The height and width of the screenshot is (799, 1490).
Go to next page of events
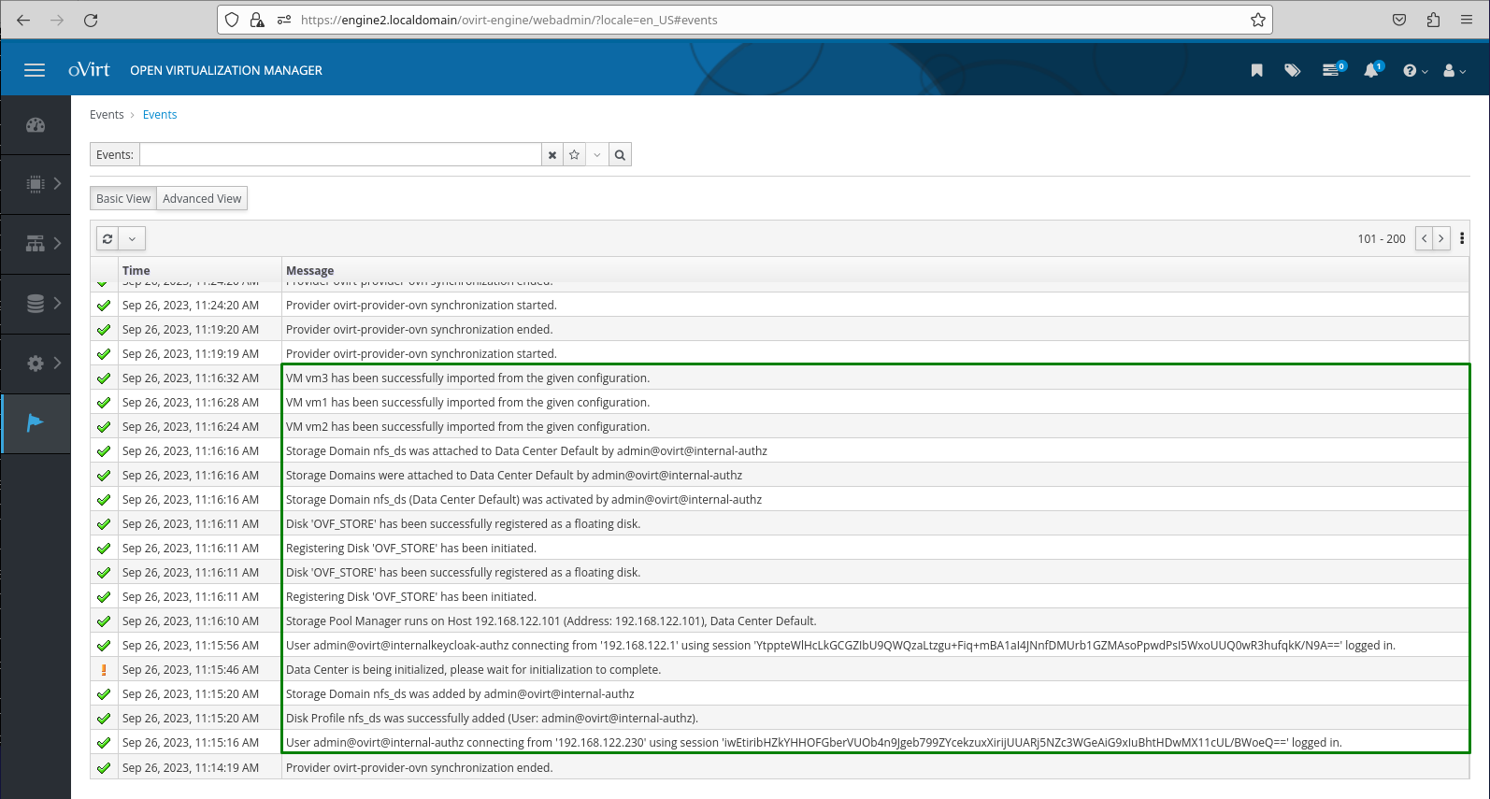(x=1441, y=239)
